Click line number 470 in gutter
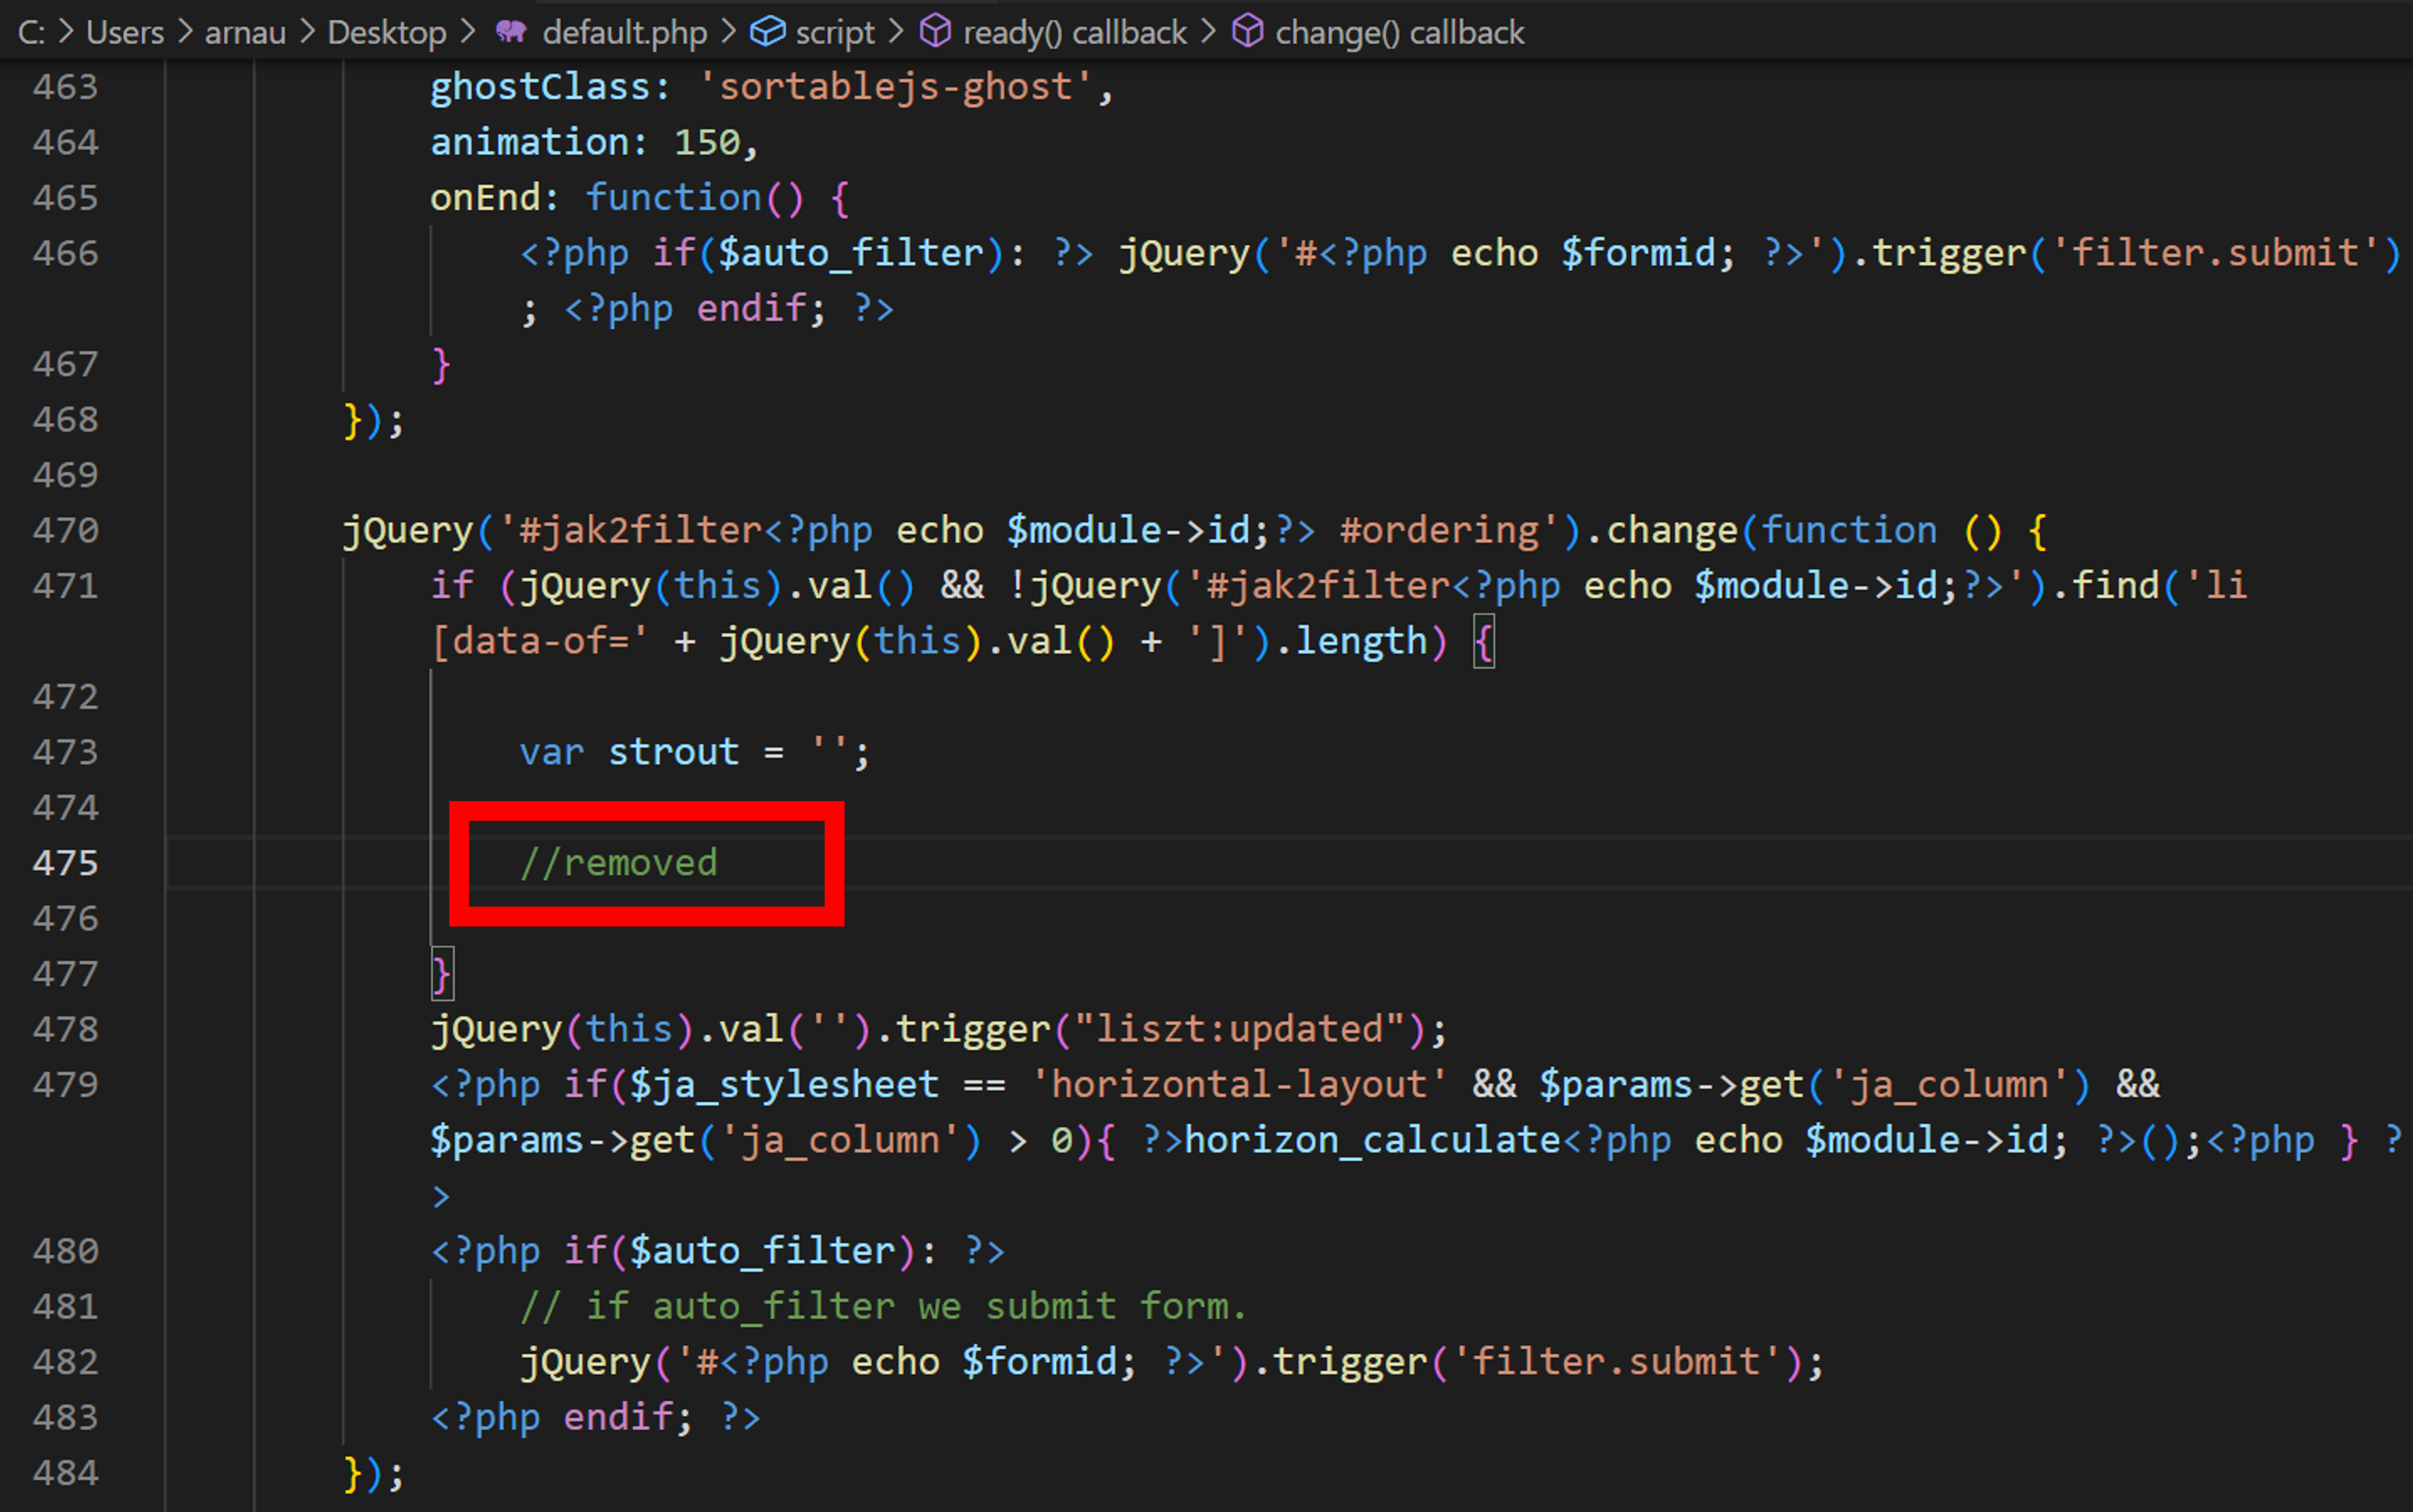The height and width of the screenshot is (1512, 2413). (65, 530)
